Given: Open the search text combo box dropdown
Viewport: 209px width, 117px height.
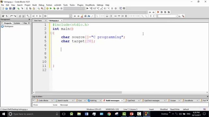Looking at the screenshot, I should [176, 16].
